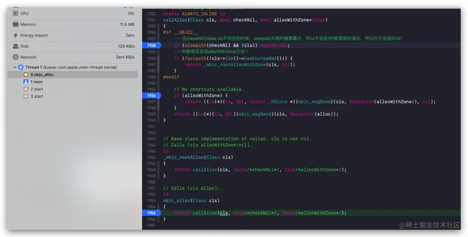468x237 pixels.
Task: Select the Network gauge globe icon
Action: tap(15, 57)
